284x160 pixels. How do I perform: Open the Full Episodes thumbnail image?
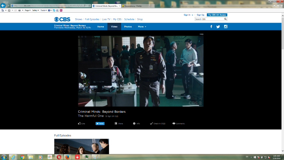82,146
